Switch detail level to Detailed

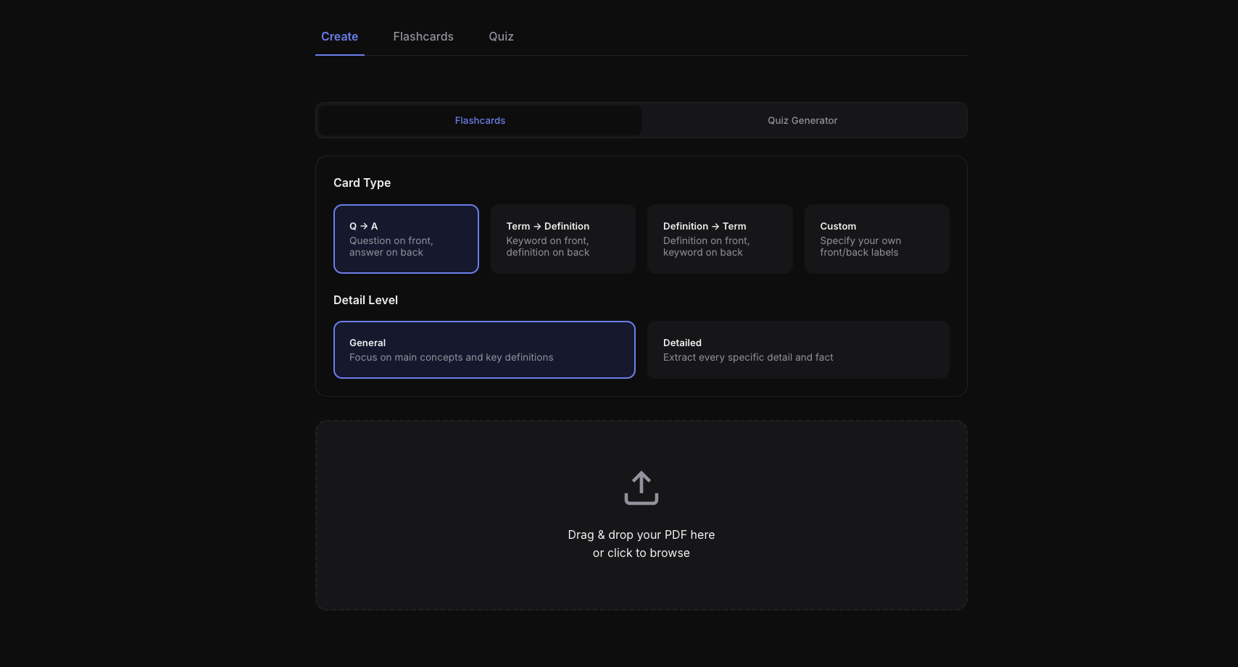click(x=797, y=350)
